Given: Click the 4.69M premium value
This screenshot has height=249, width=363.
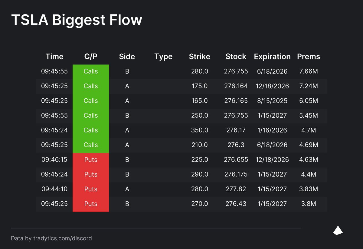Looking at the screenshot, I should [x=309, y=145].
